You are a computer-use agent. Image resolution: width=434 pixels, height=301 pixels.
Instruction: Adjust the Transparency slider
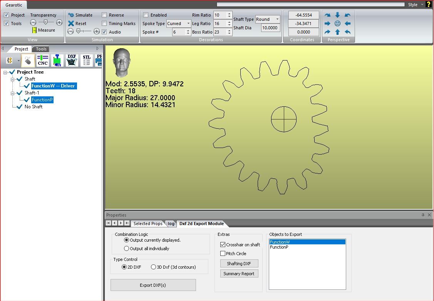coord(46,22)
